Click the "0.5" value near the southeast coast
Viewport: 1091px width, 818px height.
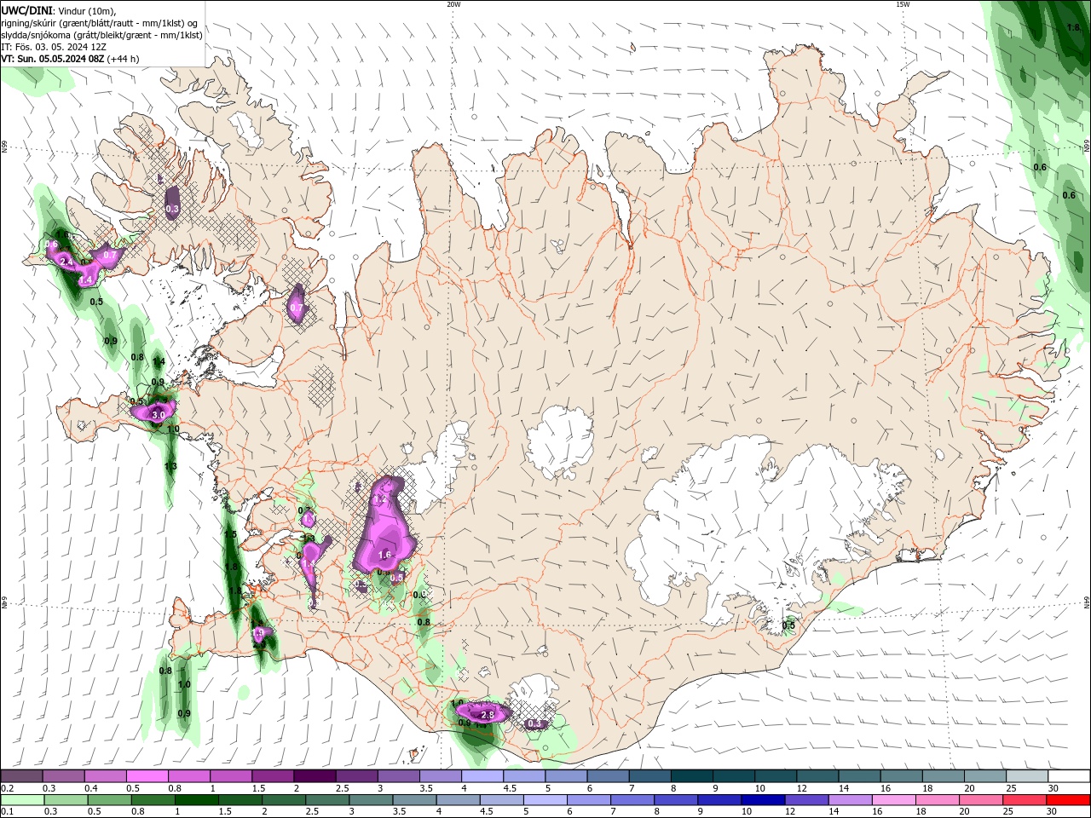click(x=788, y=625)
